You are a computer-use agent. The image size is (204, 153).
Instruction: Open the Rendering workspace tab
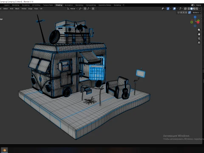click(x=79, y=5)
